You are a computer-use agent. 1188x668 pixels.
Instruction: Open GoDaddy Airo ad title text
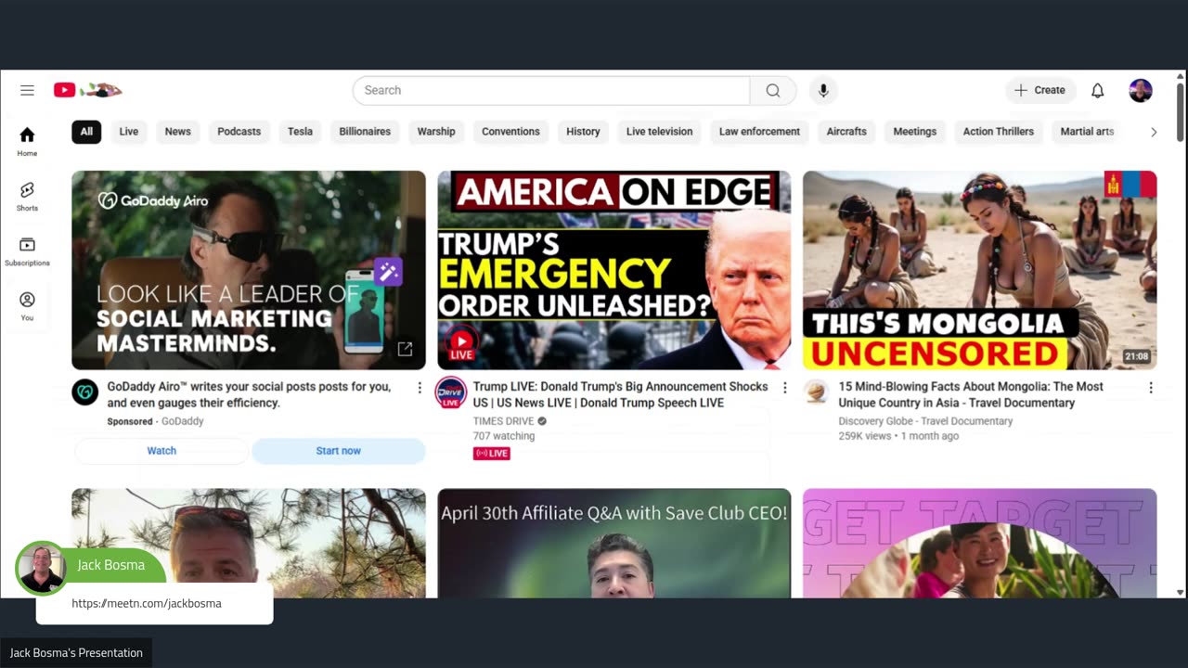[x=249, y=394]
